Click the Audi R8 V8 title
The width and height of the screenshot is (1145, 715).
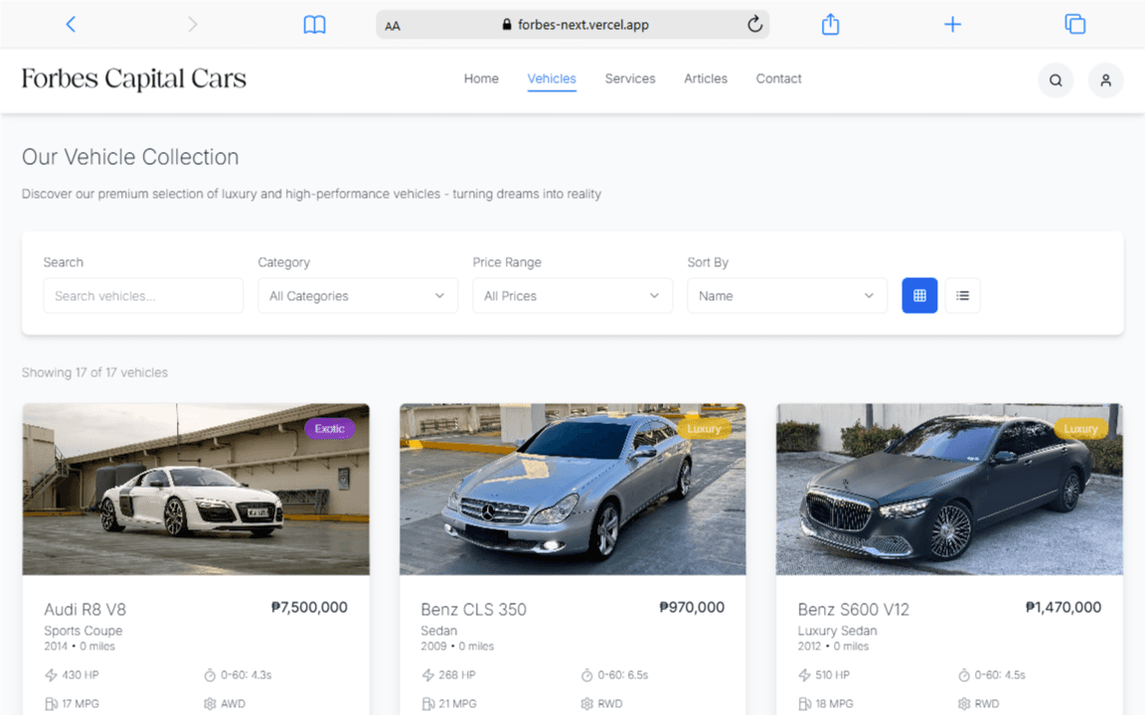84,609
